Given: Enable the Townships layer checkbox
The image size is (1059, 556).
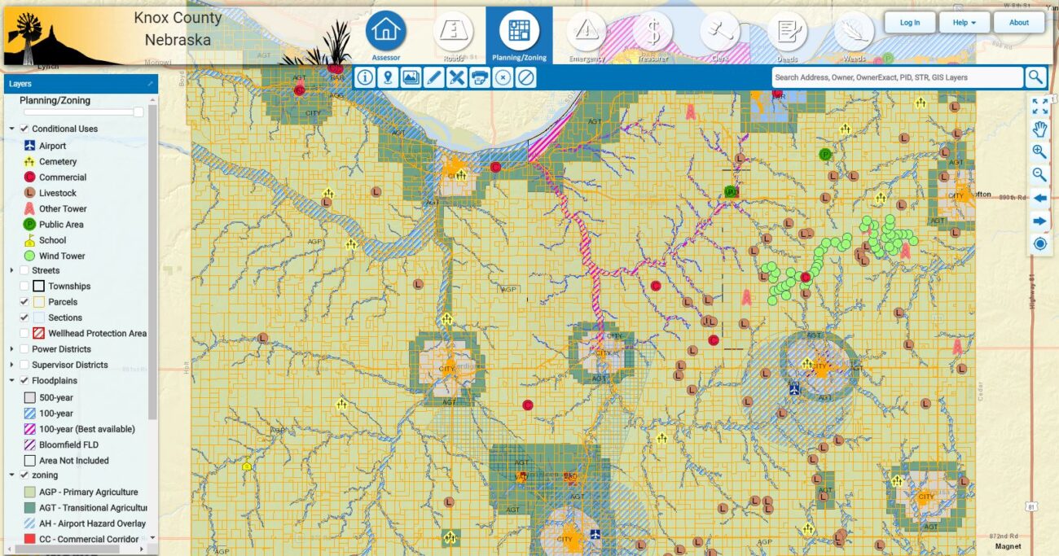Looking at the screenshot, I should point(24,286).
